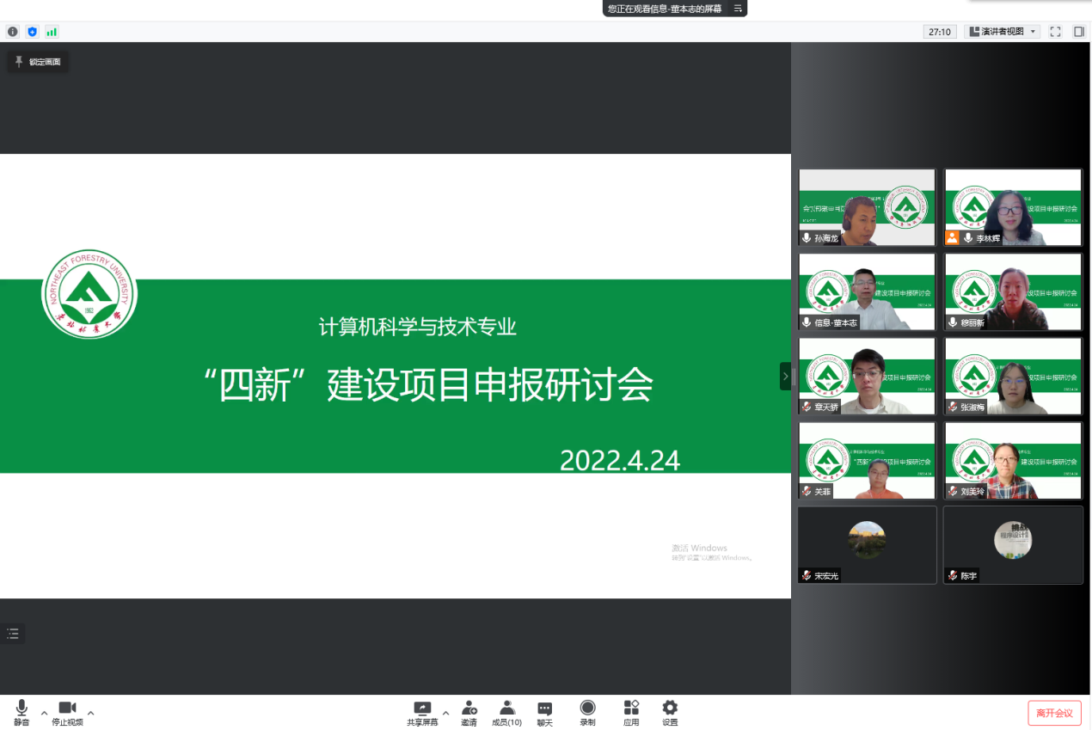Image resolution: width=1092 pixels, height=730 pixels.
Task: Check the green network signal icon
Action: pyautogui.click(x=52, y=32)
